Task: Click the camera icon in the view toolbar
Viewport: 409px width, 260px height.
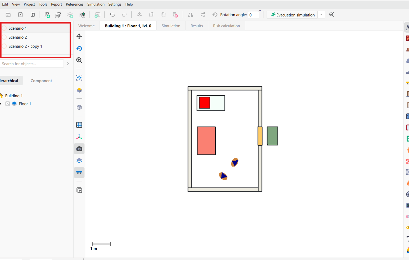Action: [x=79, y=149]
